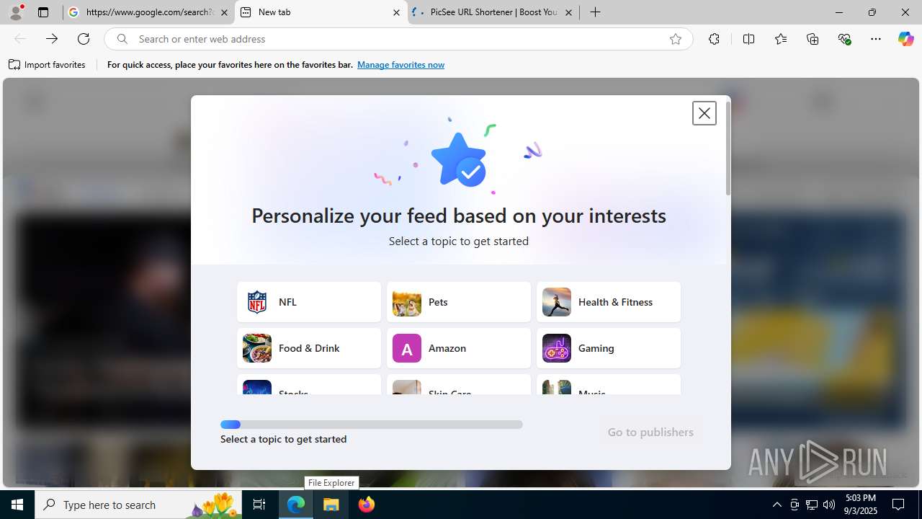Viewport: 922px width, 519px height.
Task: Open Browser essentials heart icon
Action: tap(844, 39)
